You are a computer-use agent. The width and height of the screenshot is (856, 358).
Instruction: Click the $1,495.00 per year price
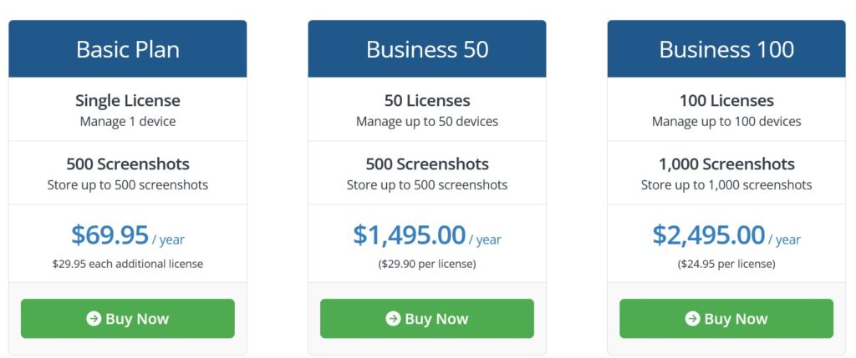click(427, 235)
